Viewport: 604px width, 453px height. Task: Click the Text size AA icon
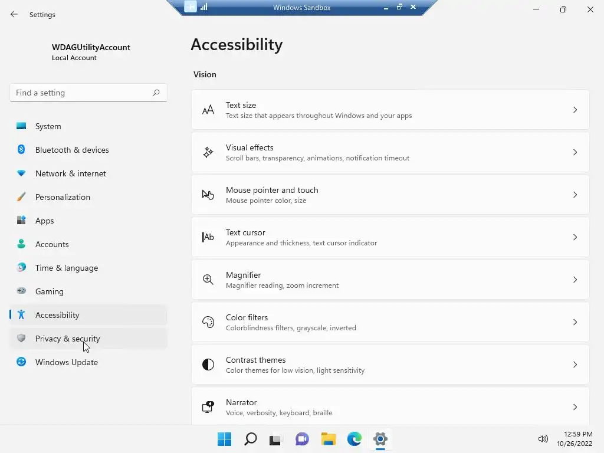pyautogui.click(x=208, y=110)
